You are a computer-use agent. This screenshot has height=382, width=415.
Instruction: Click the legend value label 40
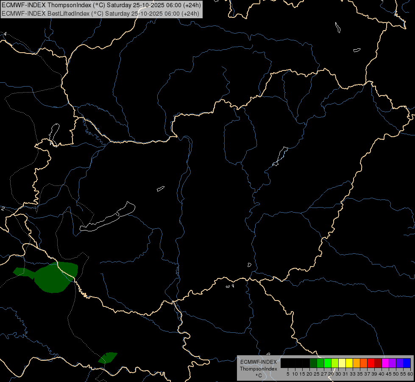[x=382, y=374]
